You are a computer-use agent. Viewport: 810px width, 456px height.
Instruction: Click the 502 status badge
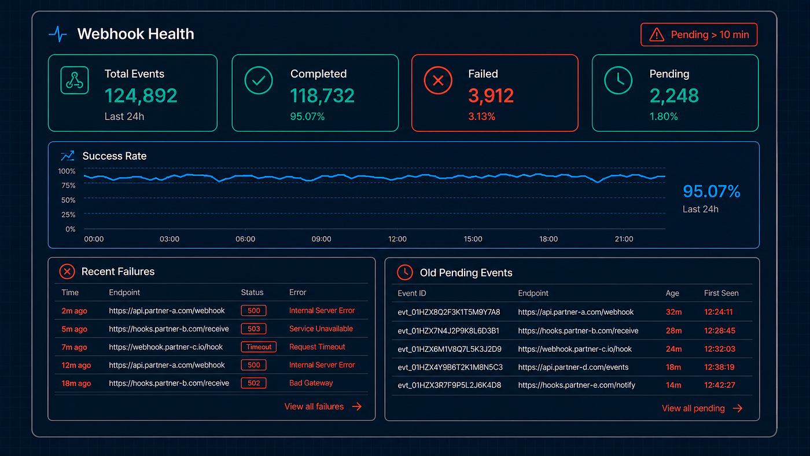pyautogui.click(x=254, y=383)
